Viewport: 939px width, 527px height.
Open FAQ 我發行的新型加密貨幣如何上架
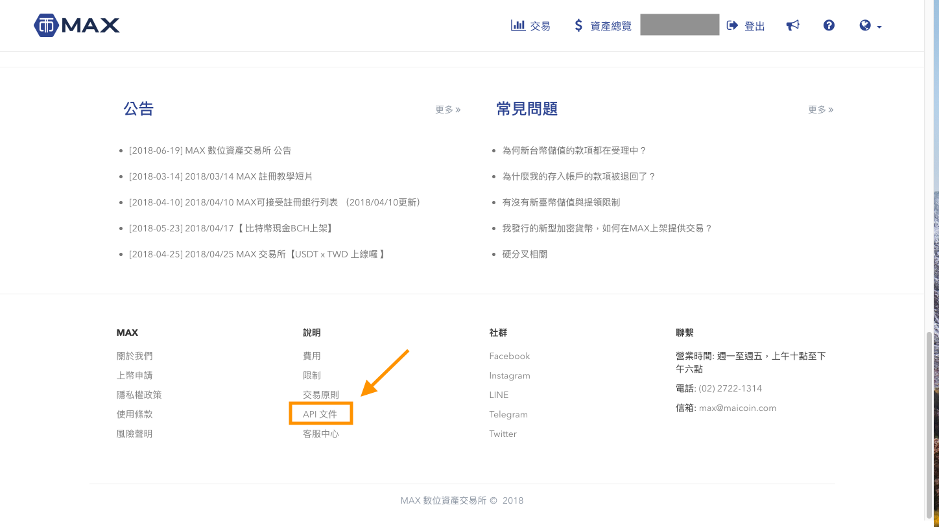click(x=608, y=228)
